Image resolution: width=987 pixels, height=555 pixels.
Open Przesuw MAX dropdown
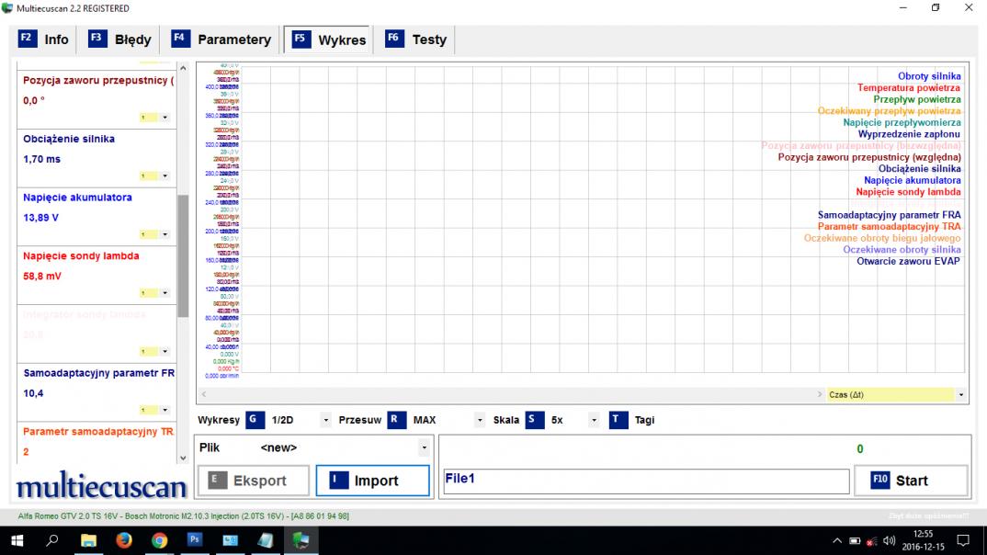pyautogui.click(x=480, y=420)
